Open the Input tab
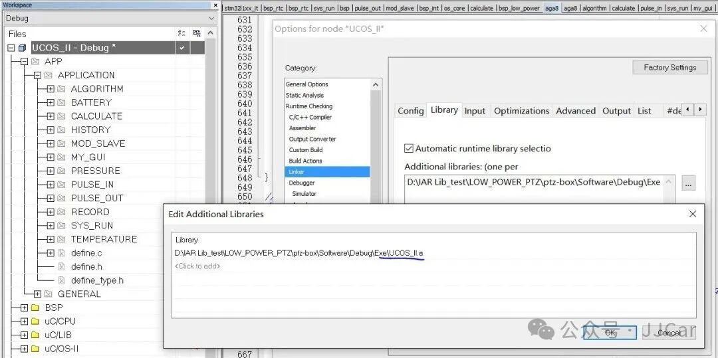Screen dimensions: 718x358 click(x=475, y=111)
